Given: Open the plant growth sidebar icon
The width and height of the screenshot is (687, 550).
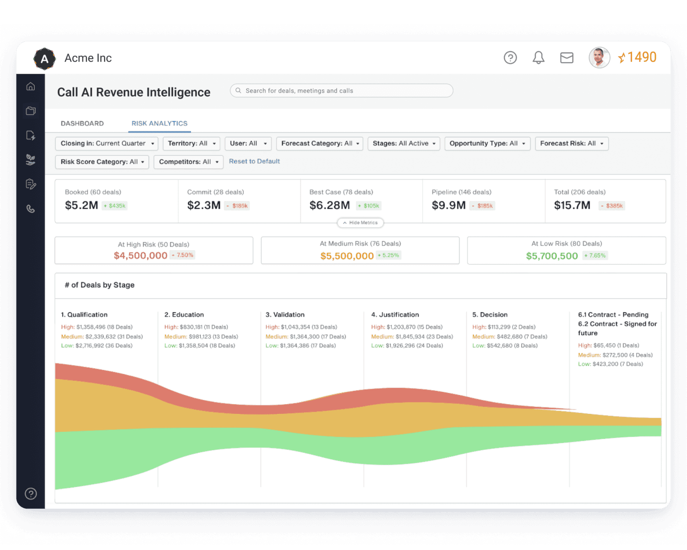Looking at the screenshot, I should click(x=31, y=160).
